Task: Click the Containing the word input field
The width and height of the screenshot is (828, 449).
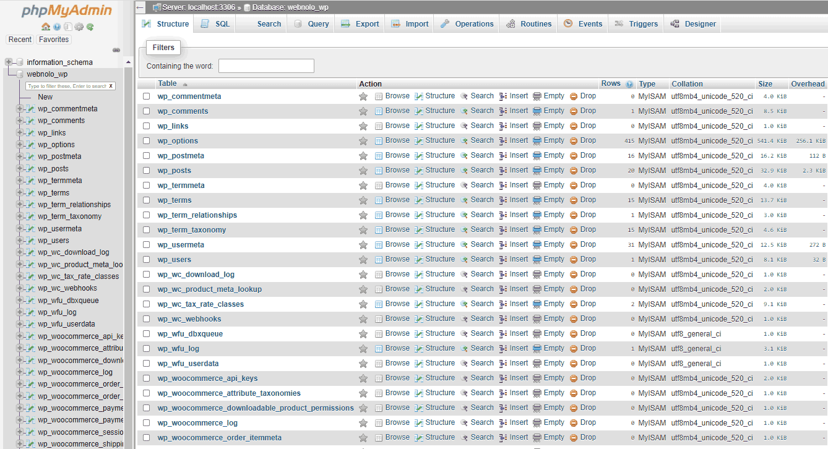Action: (x=266, y=66)
